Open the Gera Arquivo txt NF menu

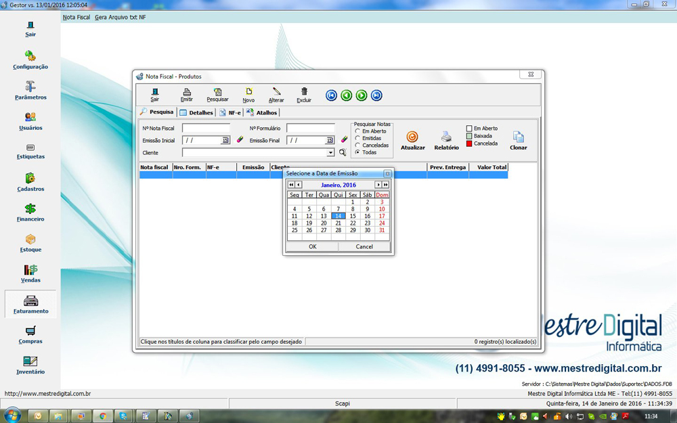coord(120,17)
